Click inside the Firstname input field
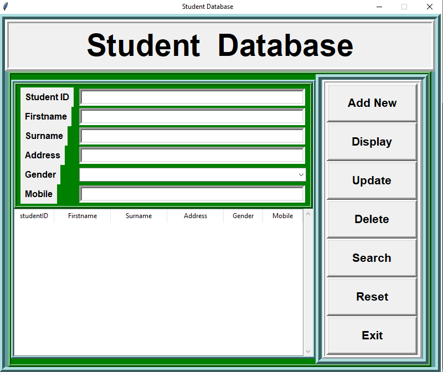 (192, 116)
